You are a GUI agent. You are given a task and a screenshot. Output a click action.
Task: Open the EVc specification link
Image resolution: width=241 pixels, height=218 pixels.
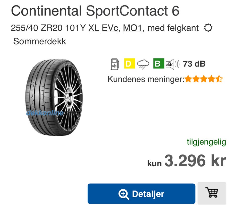click(x=110, y=28)
